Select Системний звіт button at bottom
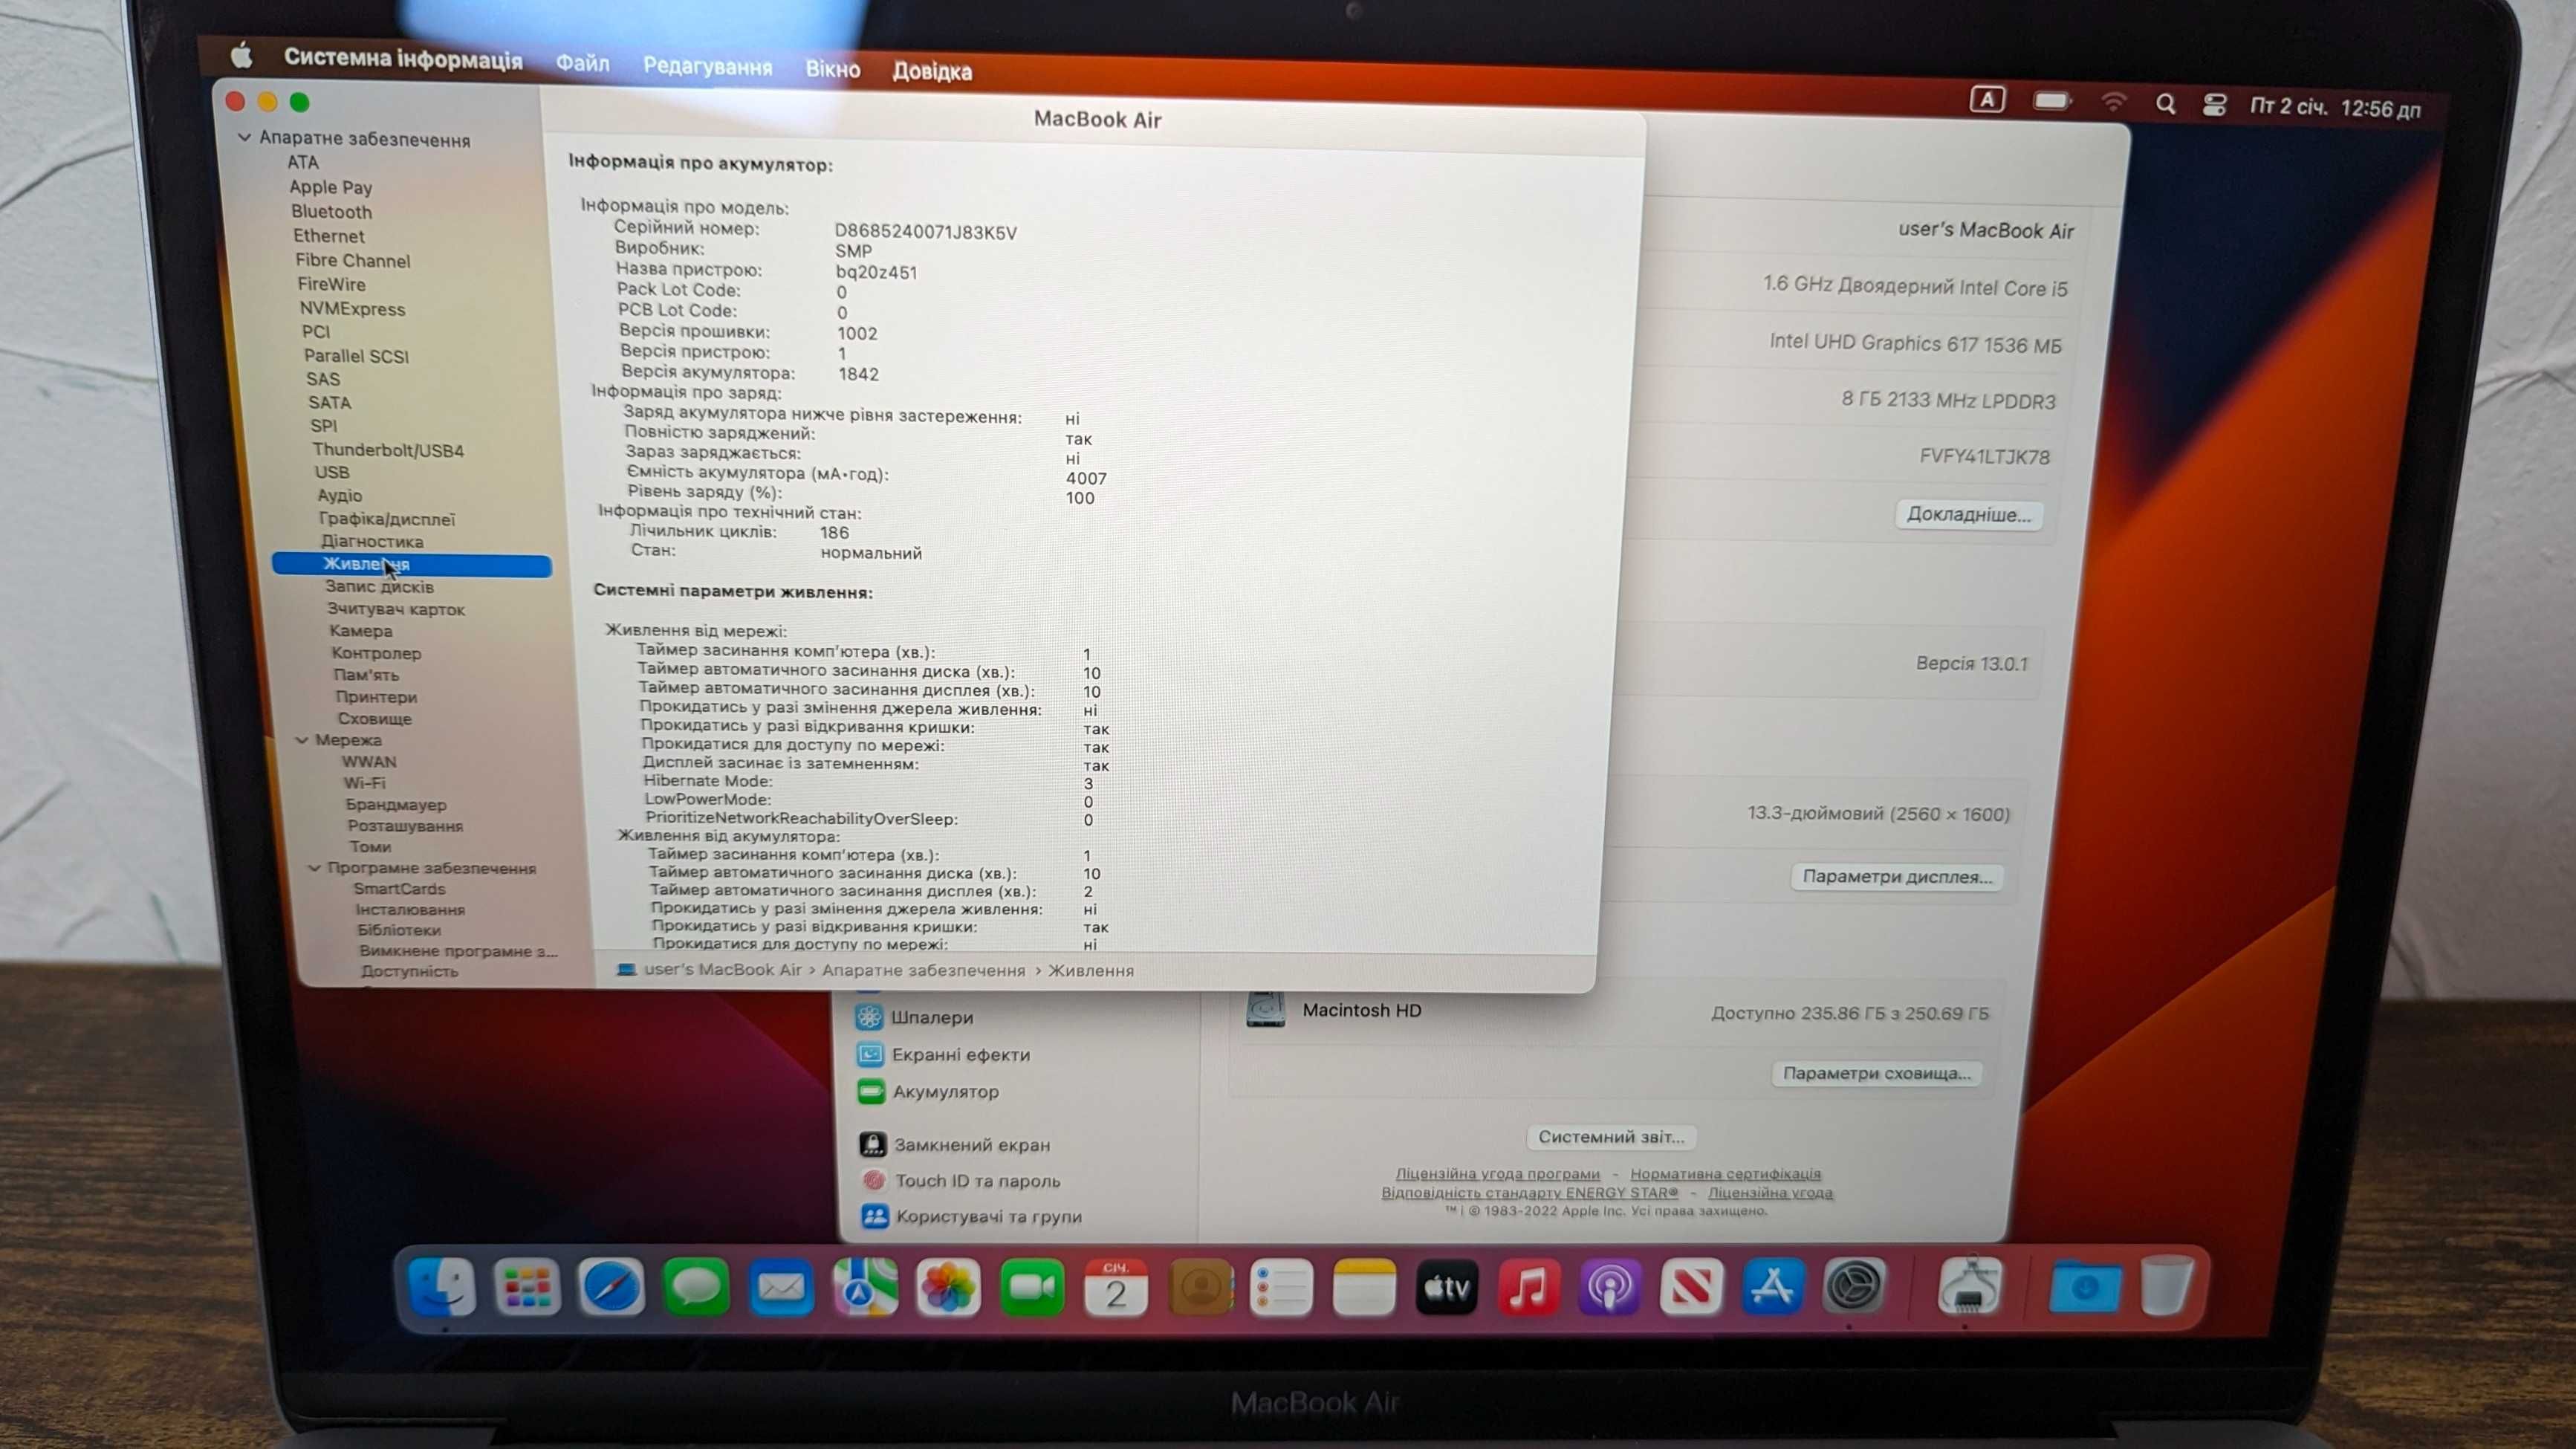The height and width of the screenshot is (1449, 2576). (1606, 1136)
